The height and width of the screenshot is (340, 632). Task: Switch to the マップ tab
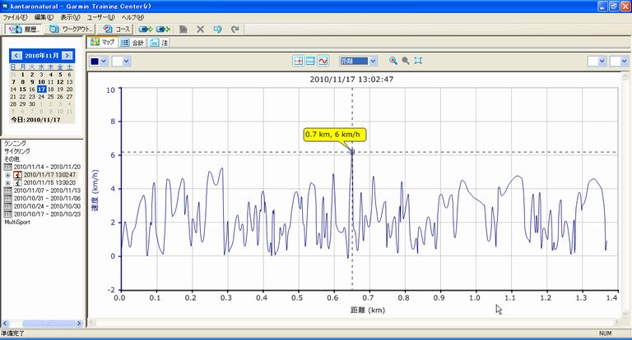(103, 42)
